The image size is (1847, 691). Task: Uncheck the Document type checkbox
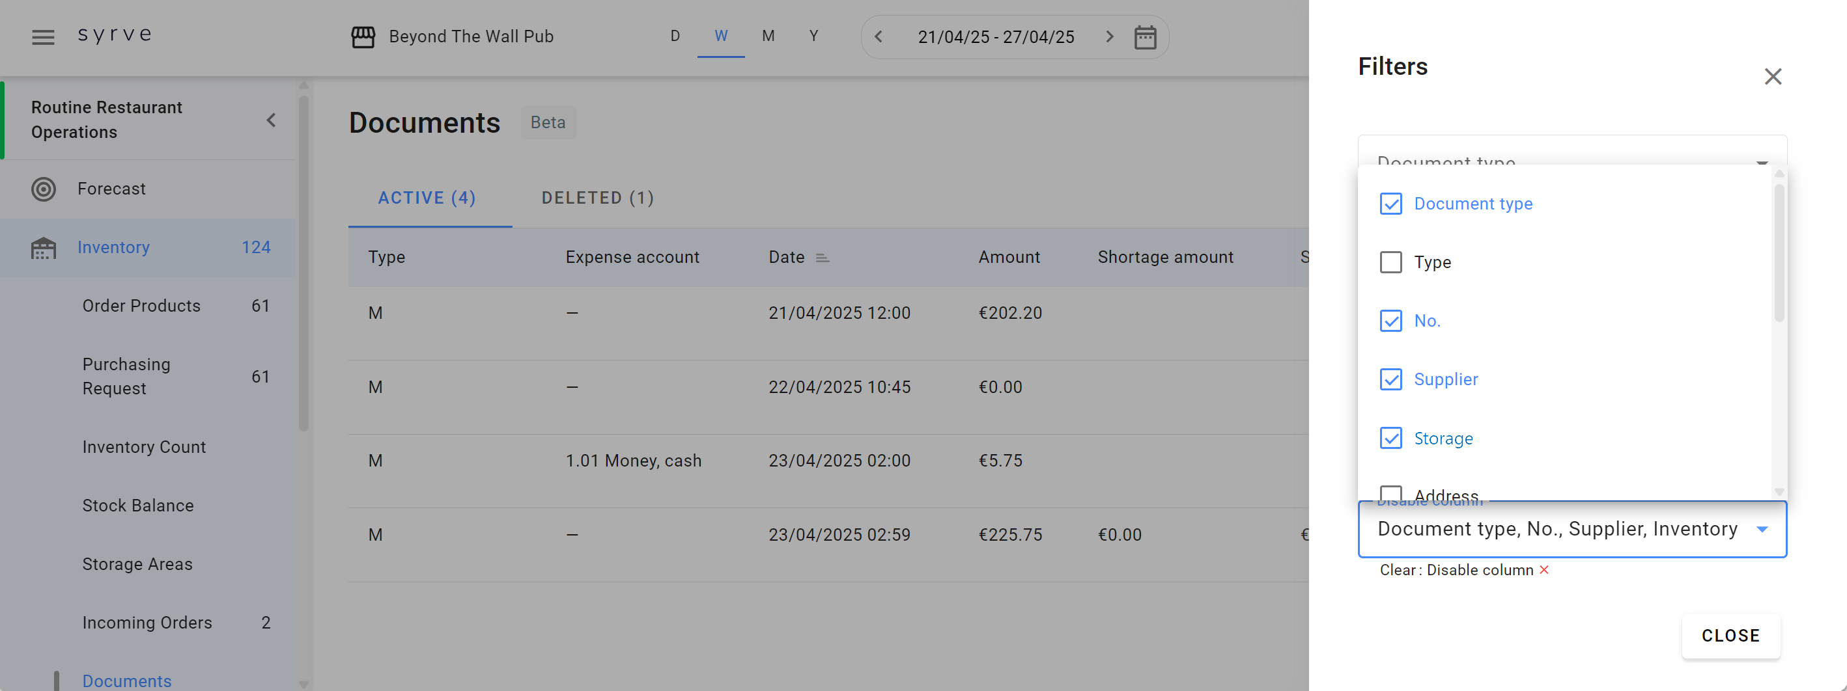tap(1390, 204)
